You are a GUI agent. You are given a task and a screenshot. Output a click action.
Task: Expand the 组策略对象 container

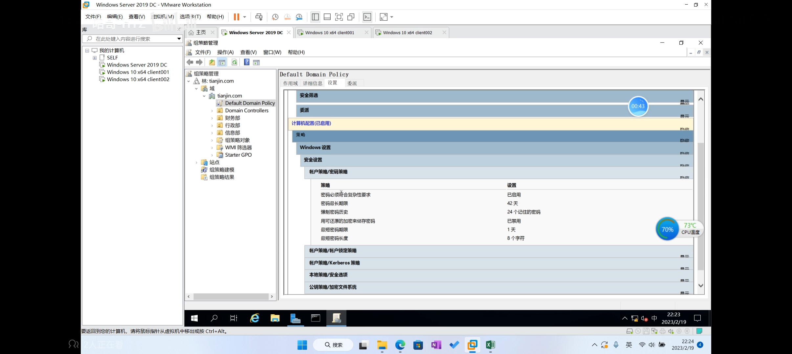212,140
